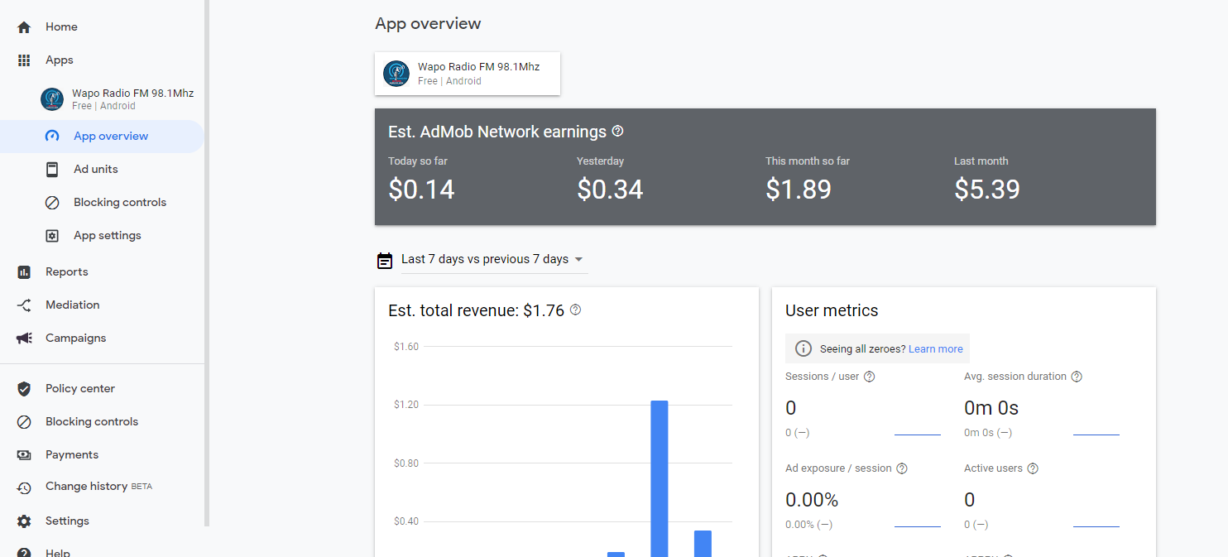This screenshot has width=1228, height=557.
Task: Click the Help question mark icon
Action: (24, 553)
